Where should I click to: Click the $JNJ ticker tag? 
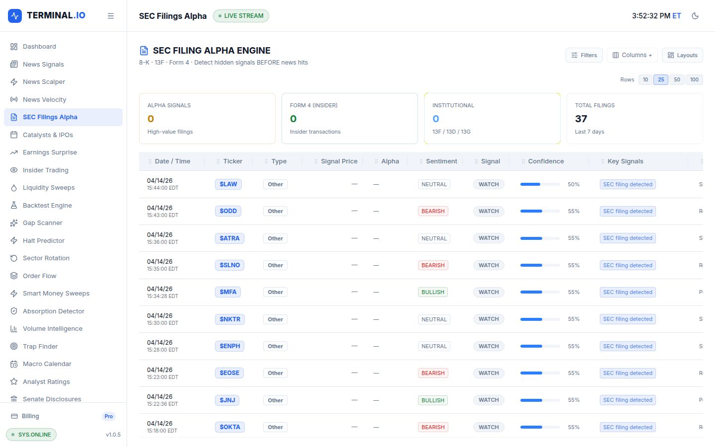point(227,400)
